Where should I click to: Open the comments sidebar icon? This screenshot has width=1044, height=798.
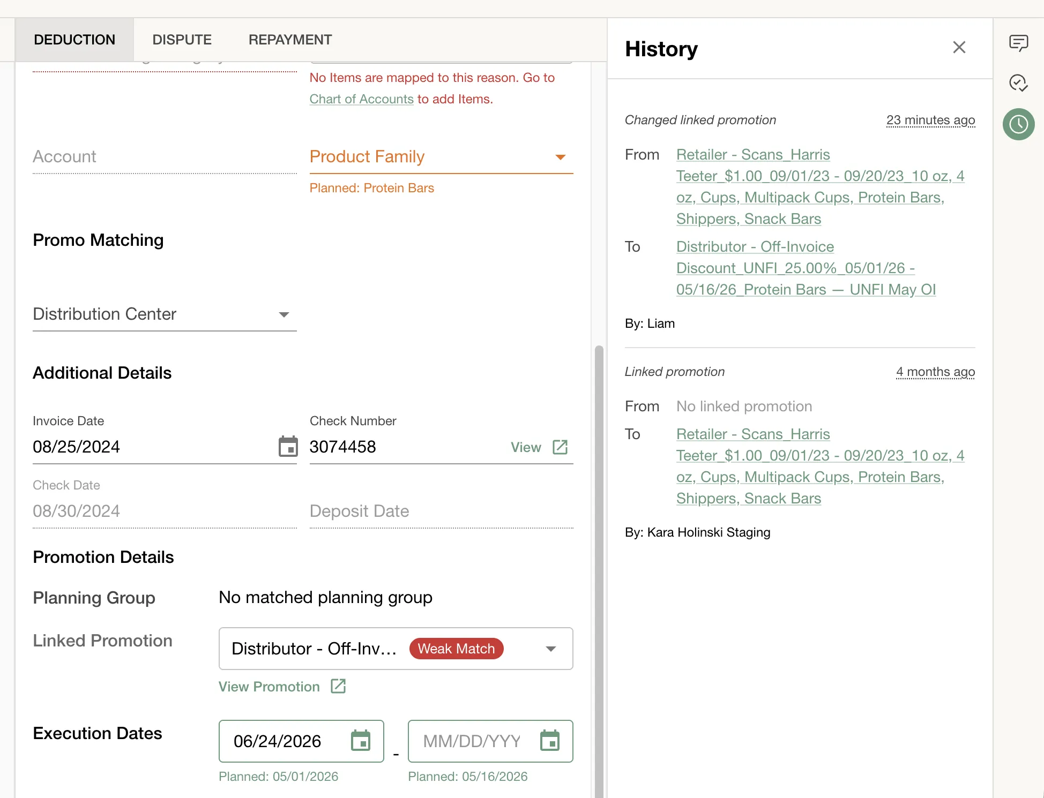1018,43
